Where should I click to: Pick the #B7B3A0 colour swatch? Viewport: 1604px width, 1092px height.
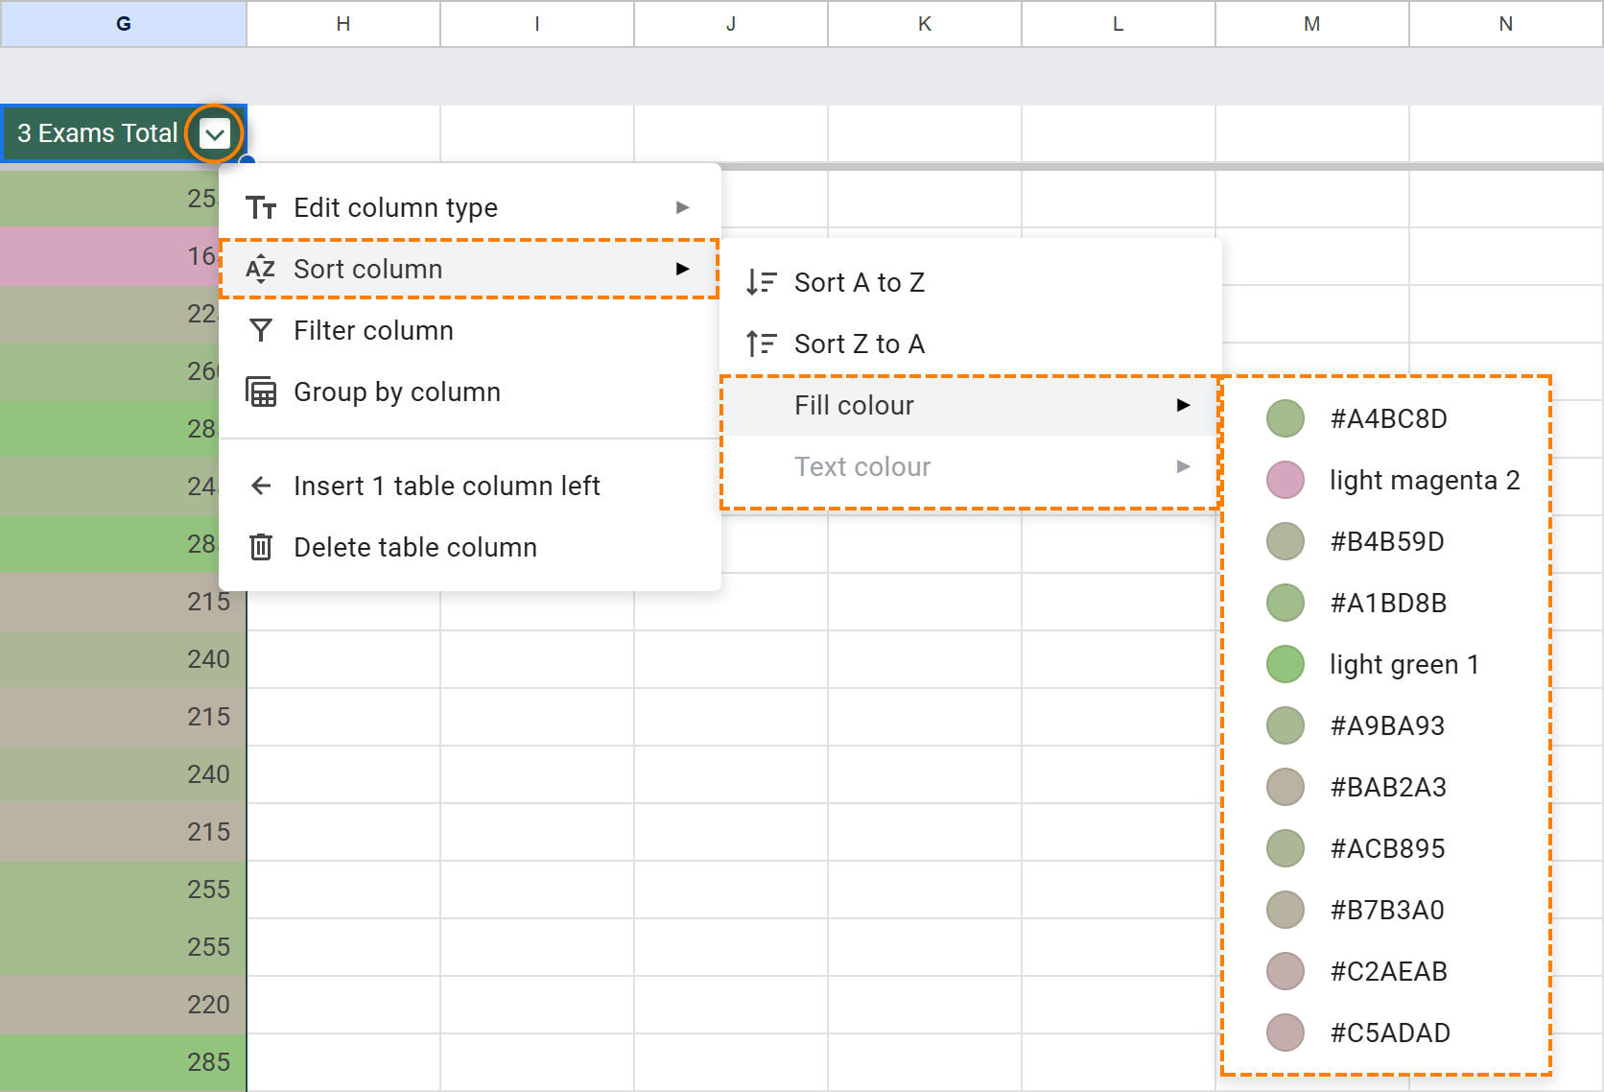coord(1286,910)
